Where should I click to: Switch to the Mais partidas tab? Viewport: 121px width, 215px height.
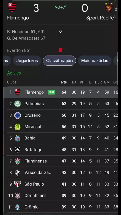click(95, 61)
